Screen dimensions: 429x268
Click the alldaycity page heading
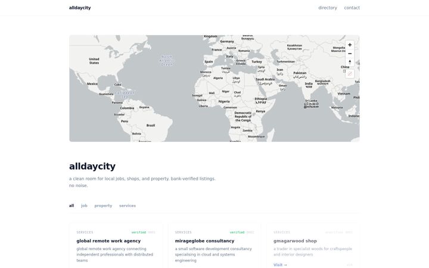92,166
